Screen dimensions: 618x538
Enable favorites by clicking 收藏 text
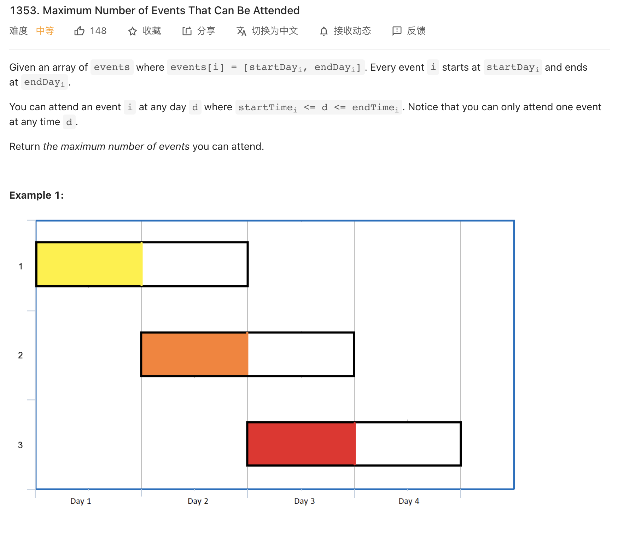[x=152, y=31]
